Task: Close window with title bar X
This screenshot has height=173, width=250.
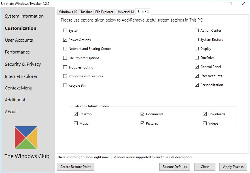Action: tap(243, 4)
